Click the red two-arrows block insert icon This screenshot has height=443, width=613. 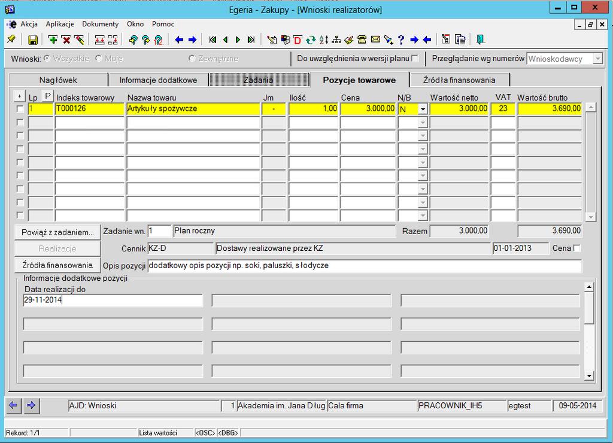point(100,40)
